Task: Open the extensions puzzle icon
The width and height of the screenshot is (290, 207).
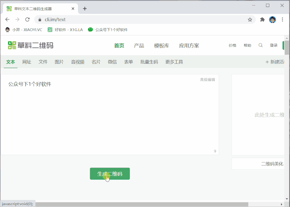Action: pos(262,20)
